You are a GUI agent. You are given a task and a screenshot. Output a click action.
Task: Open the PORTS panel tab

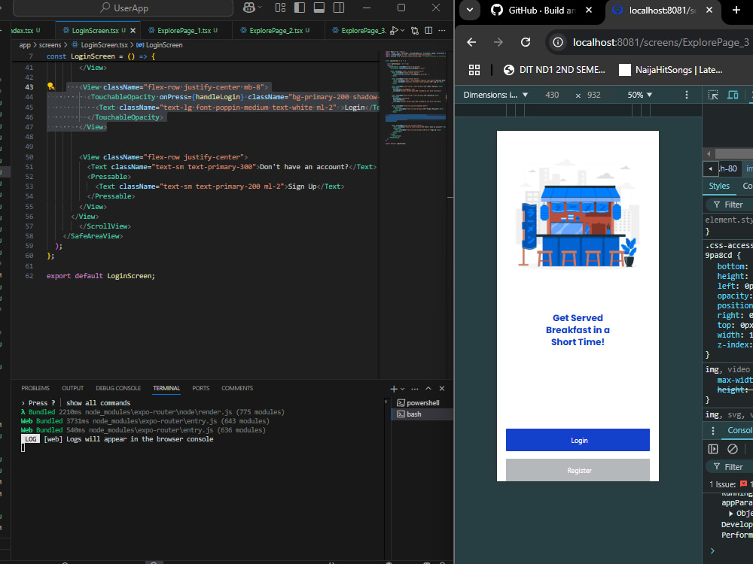pyautogui.click(x=201, y=388)
